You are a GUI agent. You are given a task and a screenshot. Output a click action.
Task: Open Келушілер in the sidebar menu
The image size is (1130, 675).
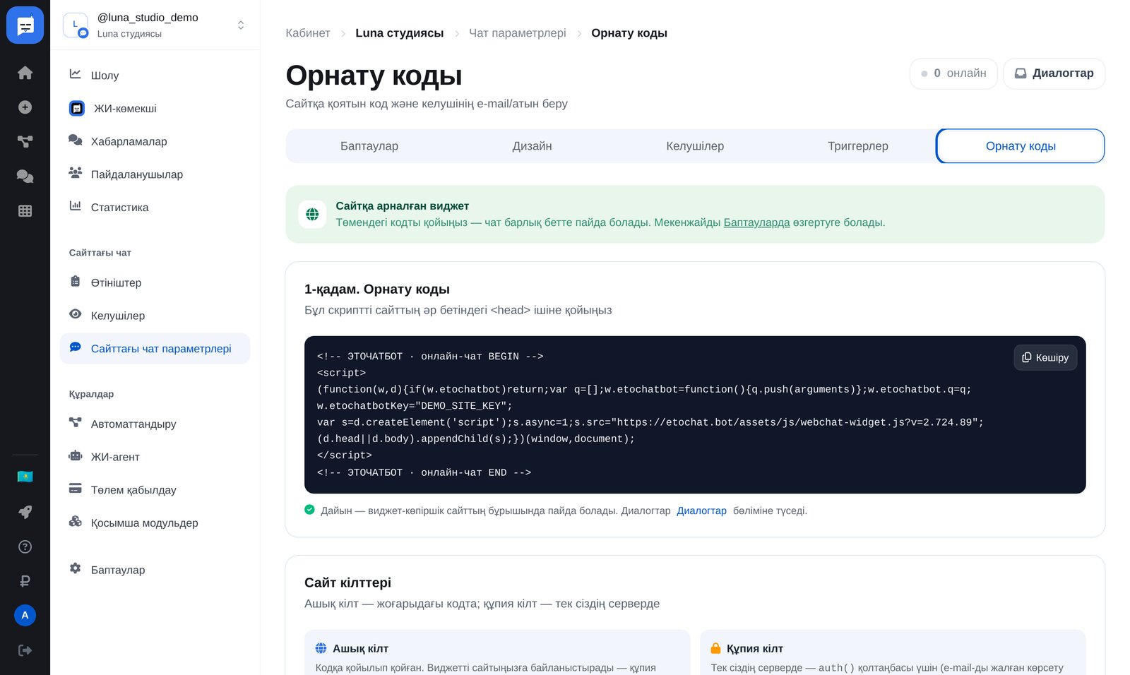pos(155,316)
